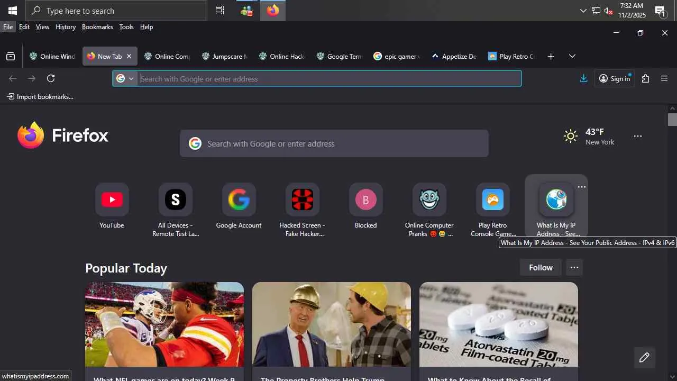
Task: Open the taskbar search box
Action: coord(116,11)
